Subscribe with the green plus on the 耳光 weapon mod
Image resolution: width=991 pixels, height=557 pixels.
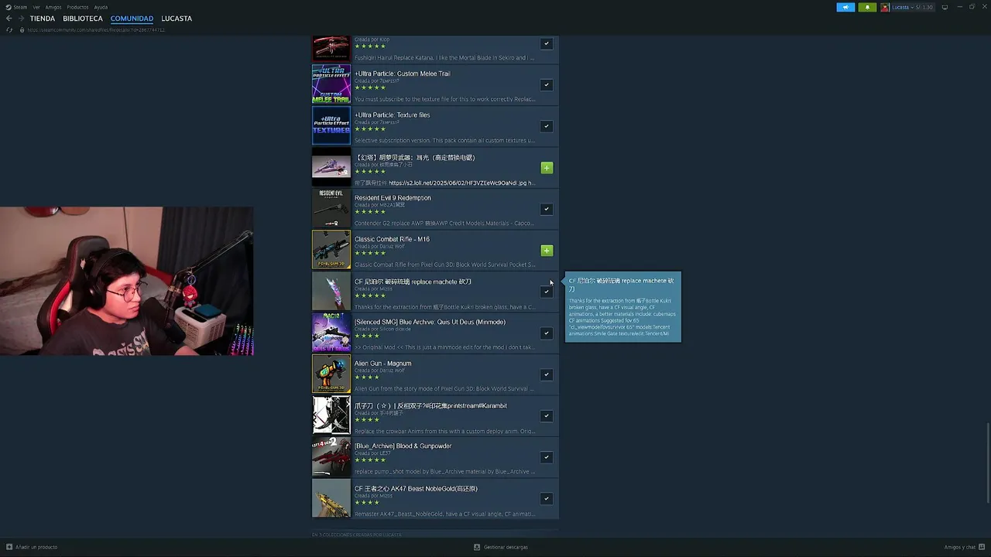tap(547, 168)
